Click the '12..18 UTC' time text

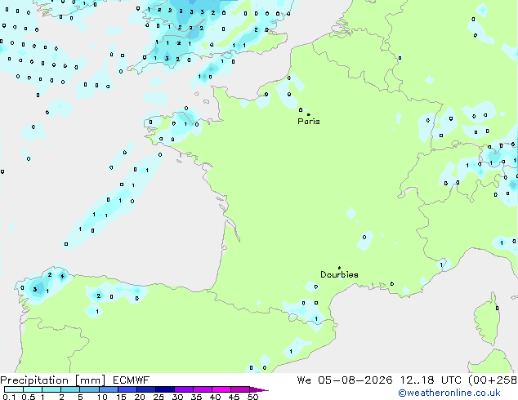pos(431,380)
